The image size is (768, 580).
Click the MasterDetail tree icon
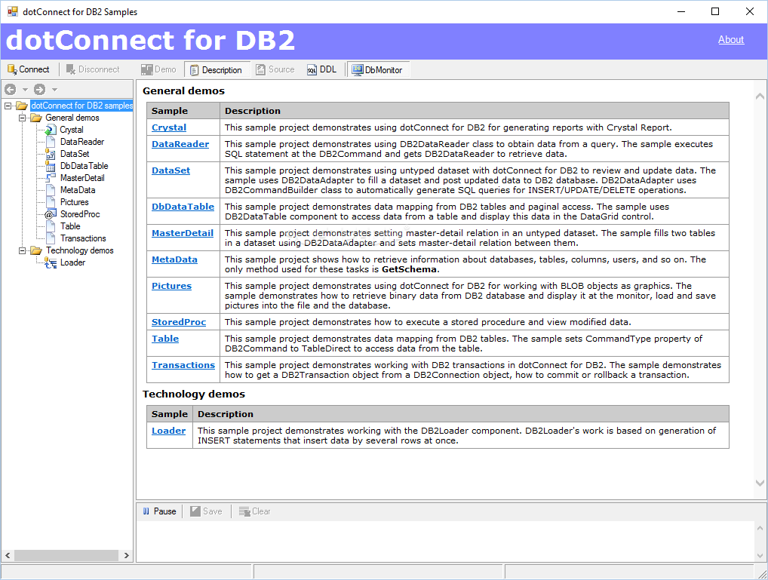(51, 178)
